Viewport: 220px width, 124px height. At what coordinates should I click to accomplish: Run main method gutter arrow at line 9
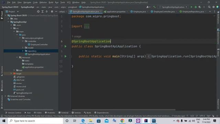[x=66, y=56]
